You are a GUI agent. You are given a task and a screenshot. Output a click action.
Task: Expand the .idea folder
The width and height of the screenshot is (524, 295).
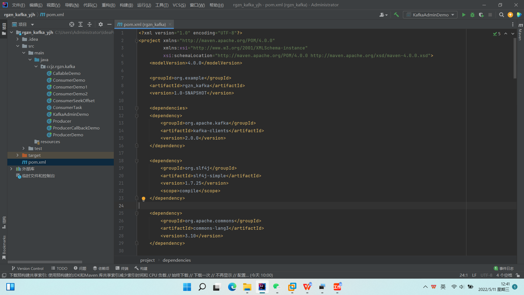[18, 39]
